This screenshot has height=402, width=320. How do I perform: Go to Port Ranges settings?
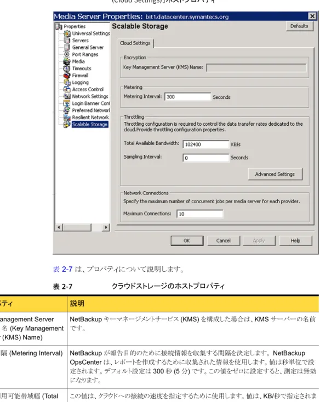[x=85, y=54]
